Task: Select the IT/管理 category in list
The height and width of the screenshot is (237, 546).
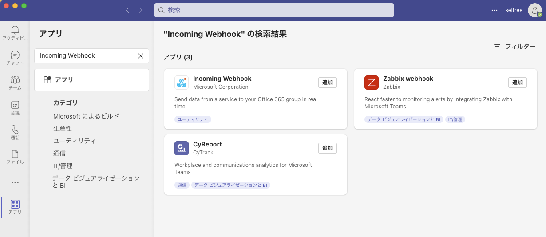Action: [x=63, y=166]
